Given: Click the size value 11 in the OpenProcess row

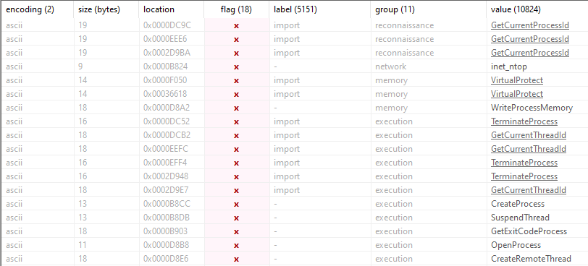Looking at the screenshot, I should click(x=82, y=245).
